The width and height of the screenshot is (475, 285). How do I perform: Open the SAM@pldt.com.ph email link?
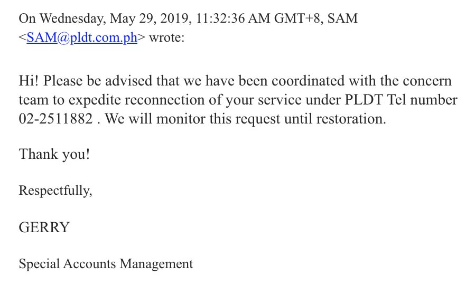(82, 39)
